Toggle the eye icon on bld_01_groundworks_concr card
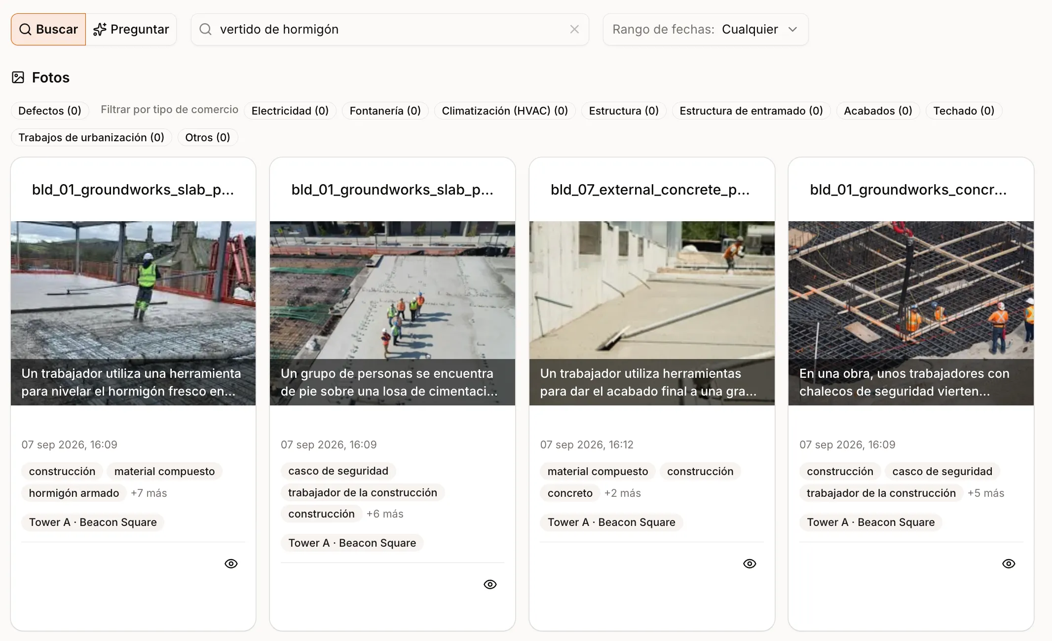The image size is (1052, 641). pyautogui.click(x=1009, y=563)
